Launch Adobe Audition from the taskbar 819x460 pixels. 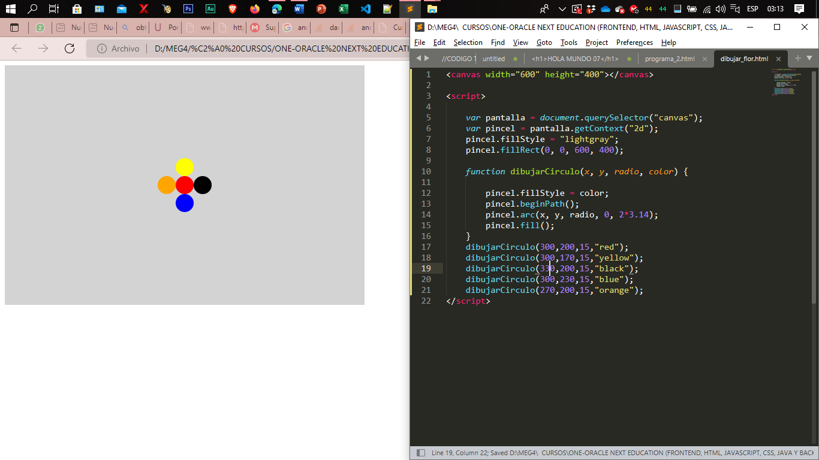(x=210, y=9)
